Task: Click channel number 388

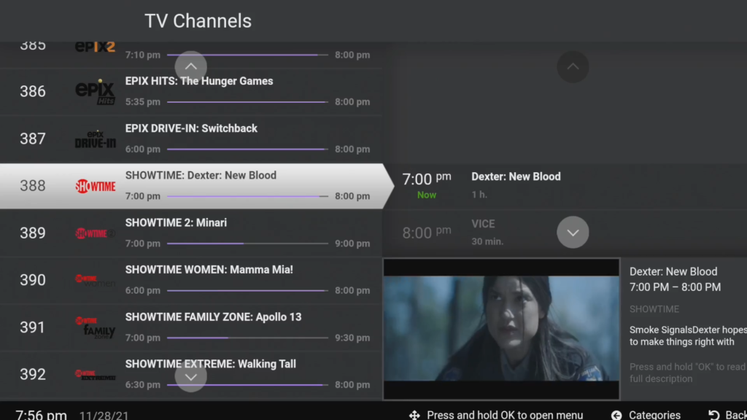Action: point(32,186)
